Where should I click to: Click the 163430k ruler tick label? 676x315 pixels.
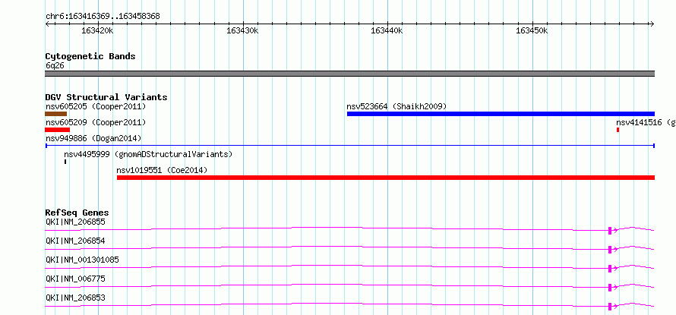(242, 31)
